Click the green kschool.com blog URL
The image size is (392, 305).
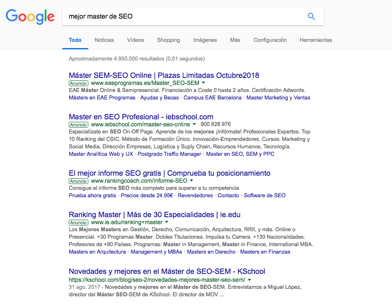click(x=157, y=280)
